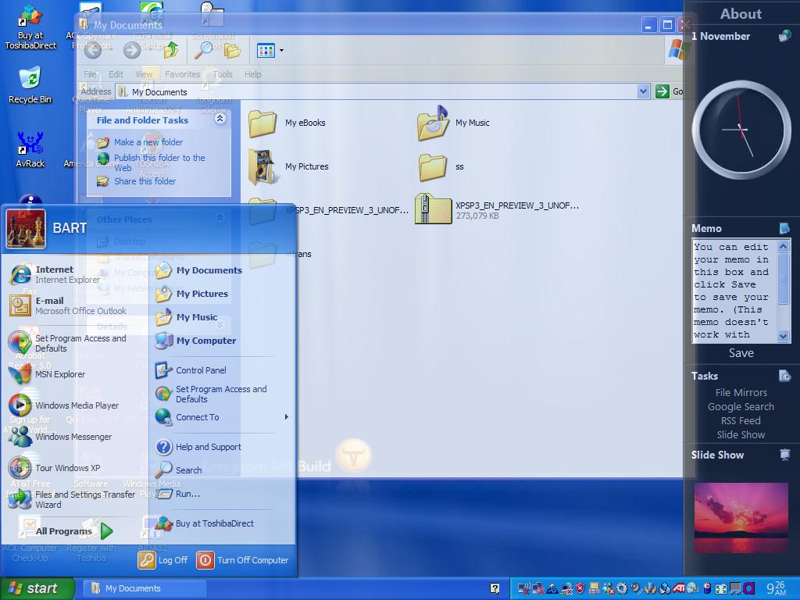Viewport: 800px width, 600px height.
Task: Click the Go button beside address bar
Action: (670, 92)
